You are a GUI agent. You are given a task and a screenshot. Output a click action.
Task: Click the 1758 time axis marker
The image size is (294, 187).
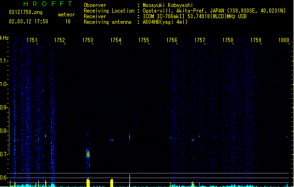pyautogui.click(x=228, y=40)
